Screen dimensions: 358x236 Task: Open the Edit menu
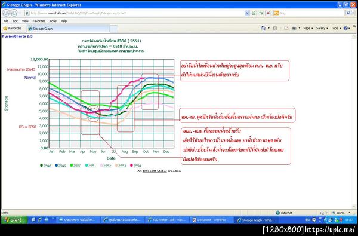point(15,21)
